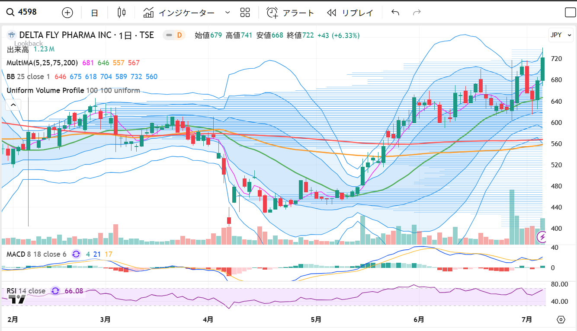The width and height of the screenshot is (577, 331).
Task: Click 5月 on time axis
Action: [x=316, y=320]
